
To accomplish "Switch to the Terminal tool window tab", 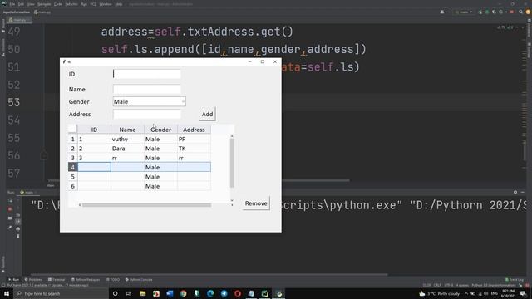I will [x=57, y=280].
